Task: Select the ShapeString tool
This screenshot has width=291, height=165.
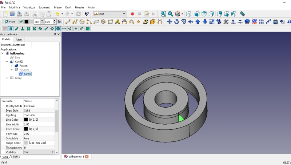Action: pyautogui.click(x=146, y=22)
